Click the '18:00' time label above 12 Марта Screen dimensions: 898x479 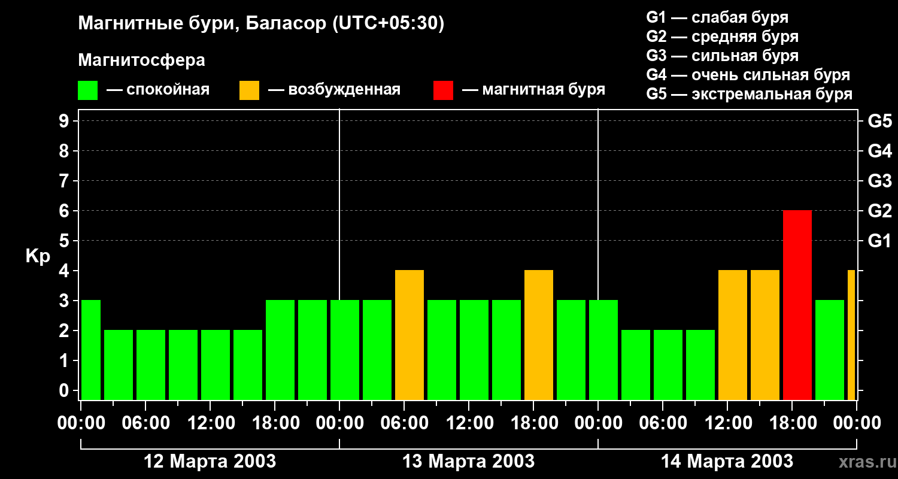(275, 423)
